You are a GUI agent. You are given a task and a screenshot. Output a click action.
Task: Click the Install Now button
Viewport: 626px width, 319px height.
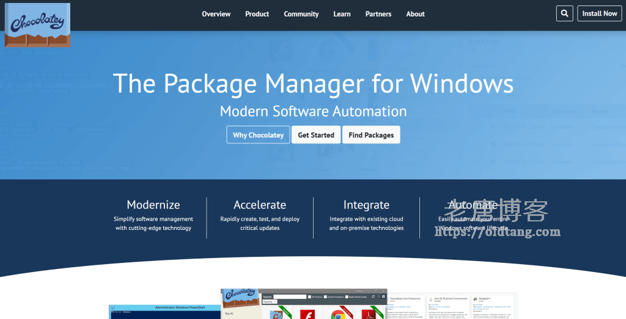pos(600,13)
